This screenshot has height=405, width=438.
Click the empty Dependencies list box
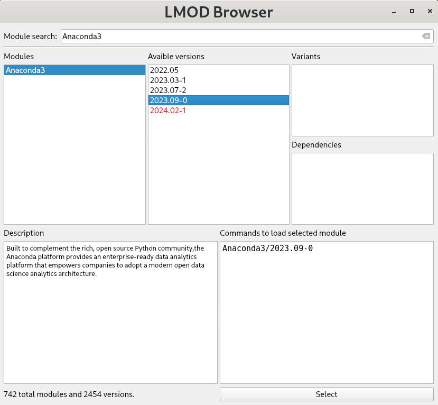click(362, 189)
